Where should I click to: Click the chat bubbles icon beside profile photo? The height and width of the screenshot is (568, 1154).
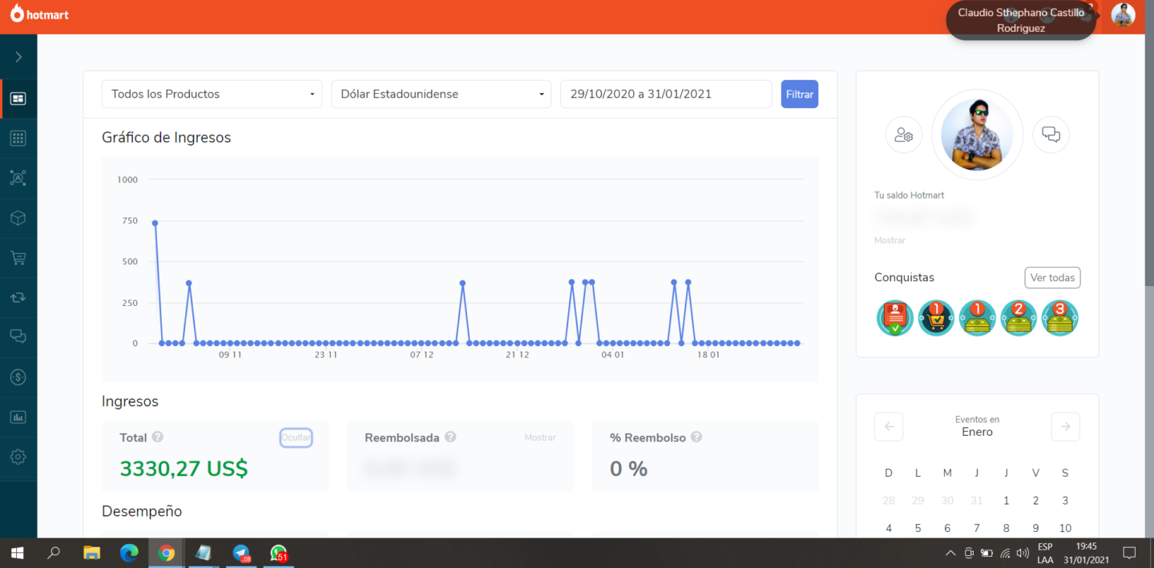1051,135
